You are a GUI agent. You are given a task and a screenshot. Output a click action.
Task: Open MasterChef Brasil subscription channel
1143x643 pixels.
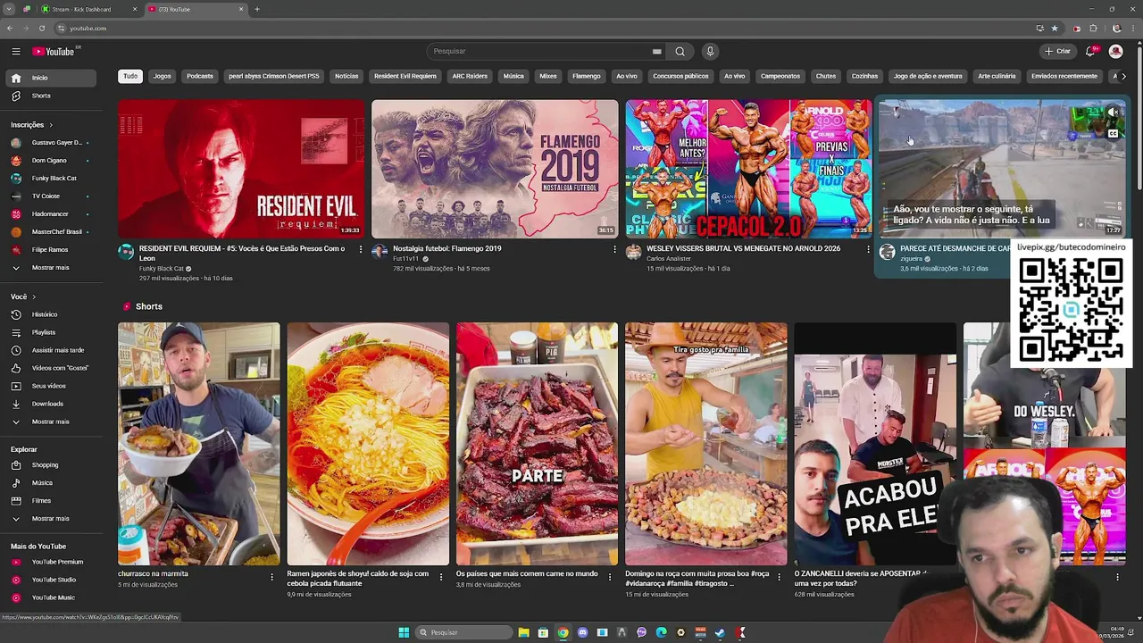point(50,232)
